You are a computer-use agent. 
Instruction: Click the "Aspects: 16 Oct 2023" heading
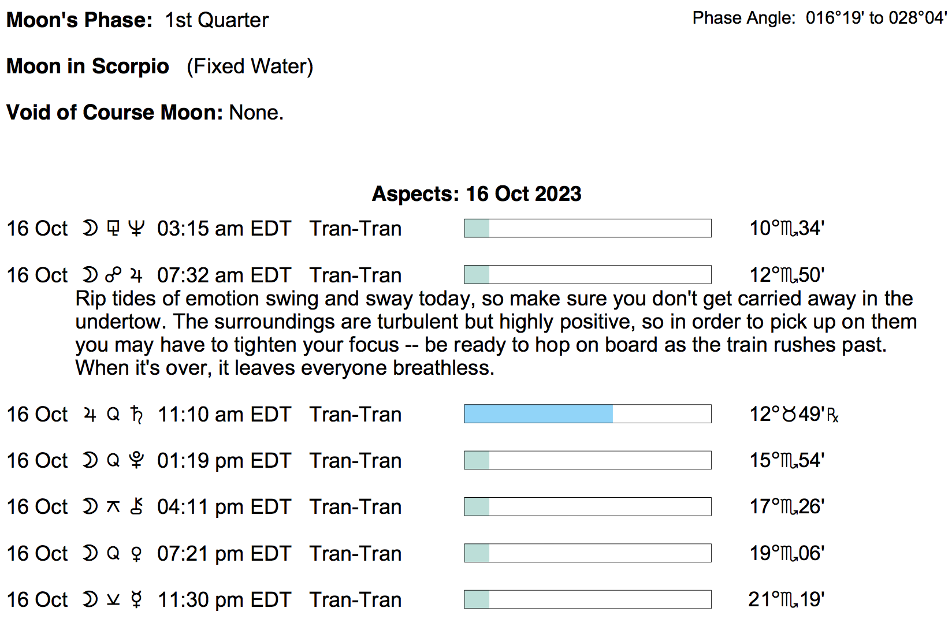coord(476,194)
